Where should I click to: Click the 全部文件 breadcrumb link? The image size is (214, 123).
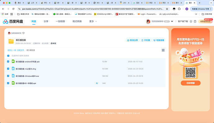20,50
